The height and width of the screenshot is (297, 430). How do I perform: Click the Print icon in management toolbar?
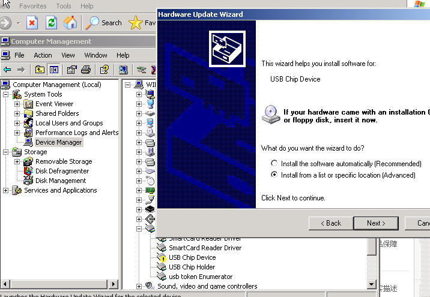(86, 70)
